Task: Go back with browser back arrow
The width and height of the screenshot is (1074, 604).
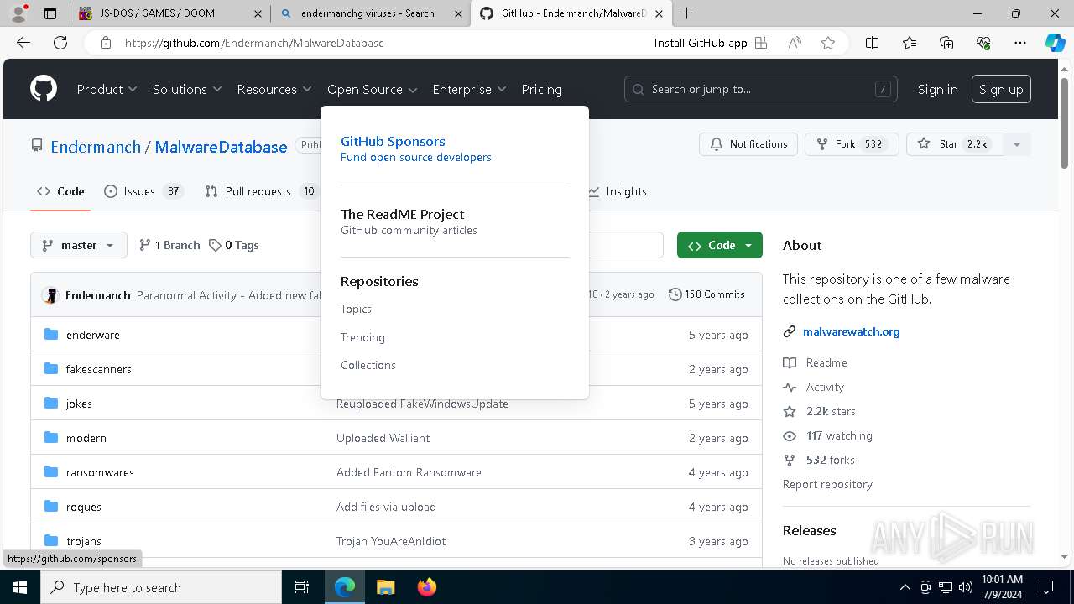Action: click(x=23, y=43)
